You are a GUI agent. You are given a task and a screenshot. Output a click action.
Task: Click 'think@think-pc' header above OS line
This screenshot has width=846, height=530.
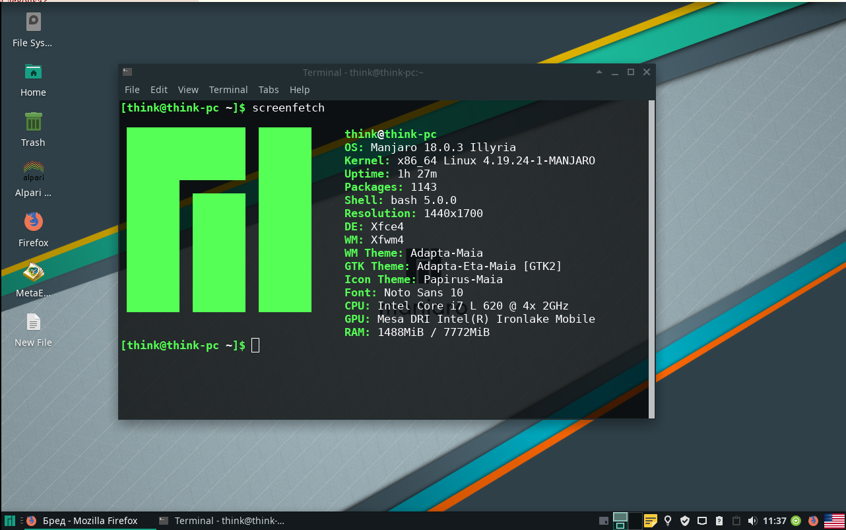coord(391,134)
